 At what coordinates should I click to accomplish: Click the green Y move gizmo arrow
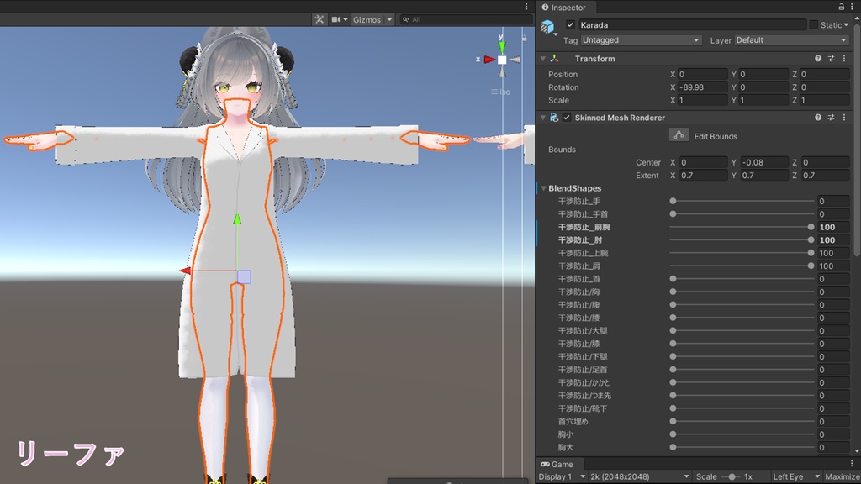pos(237,219)
